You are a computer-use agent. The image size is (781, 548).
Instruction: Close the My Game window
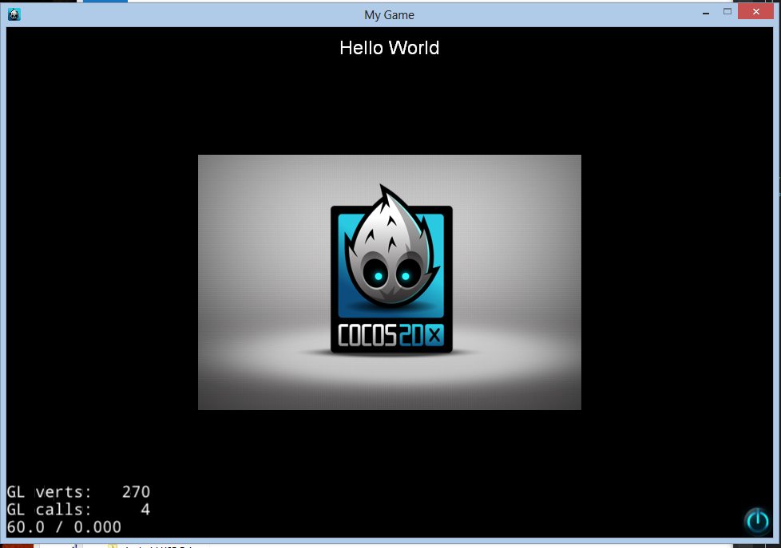click(755, 11)
